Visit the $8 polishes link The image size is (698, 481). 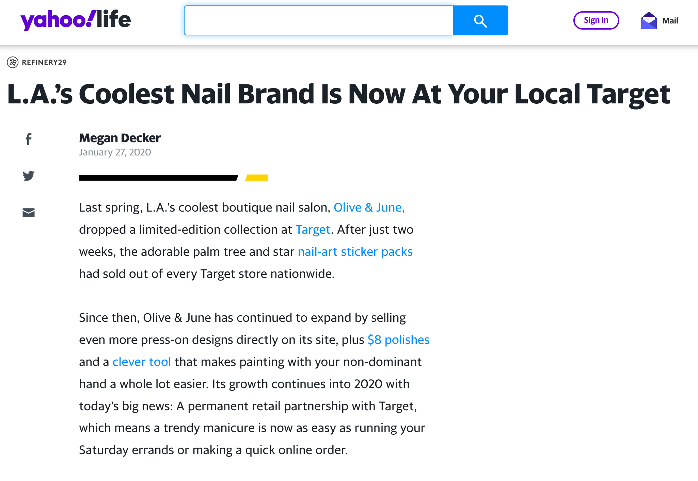click(398, 340)
